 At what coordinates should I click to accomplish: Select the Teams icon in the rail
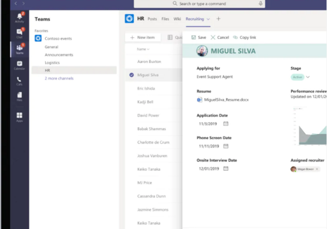(20, 48)
